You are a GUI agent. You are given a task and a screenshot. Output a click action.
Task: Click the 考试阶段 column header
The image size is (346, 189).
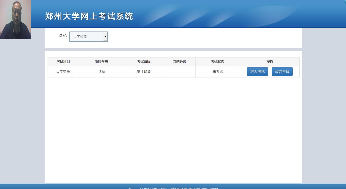[144, 62]
